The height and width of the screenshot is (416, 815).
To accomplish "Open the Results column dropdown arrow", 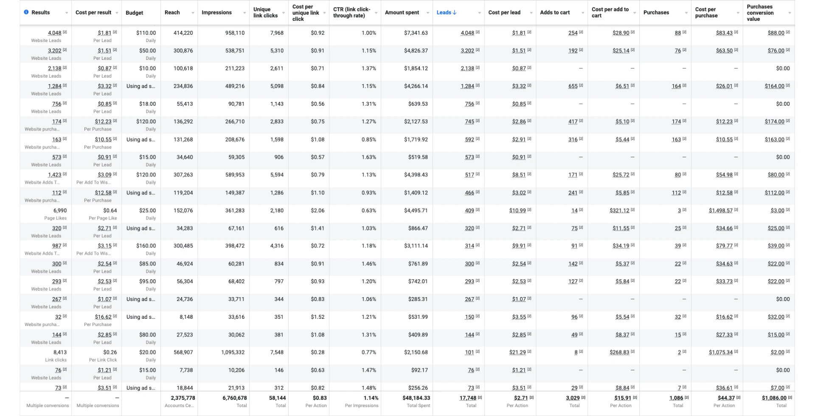I will pos(67,13).
